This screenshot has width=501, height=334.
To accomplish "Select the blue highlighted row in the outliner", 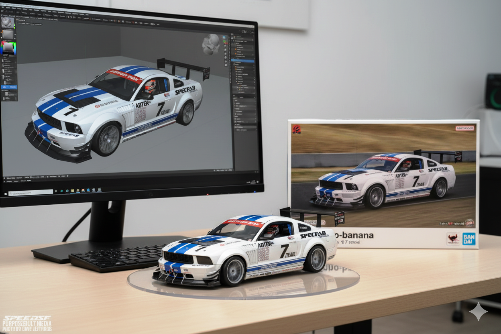I will [242, 61].
